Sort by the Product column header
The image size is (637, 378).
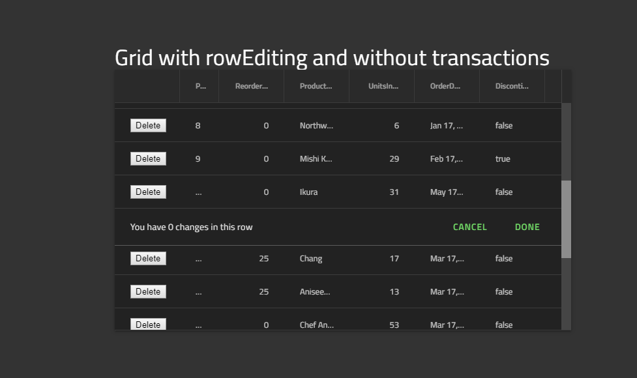pos(316,85)
